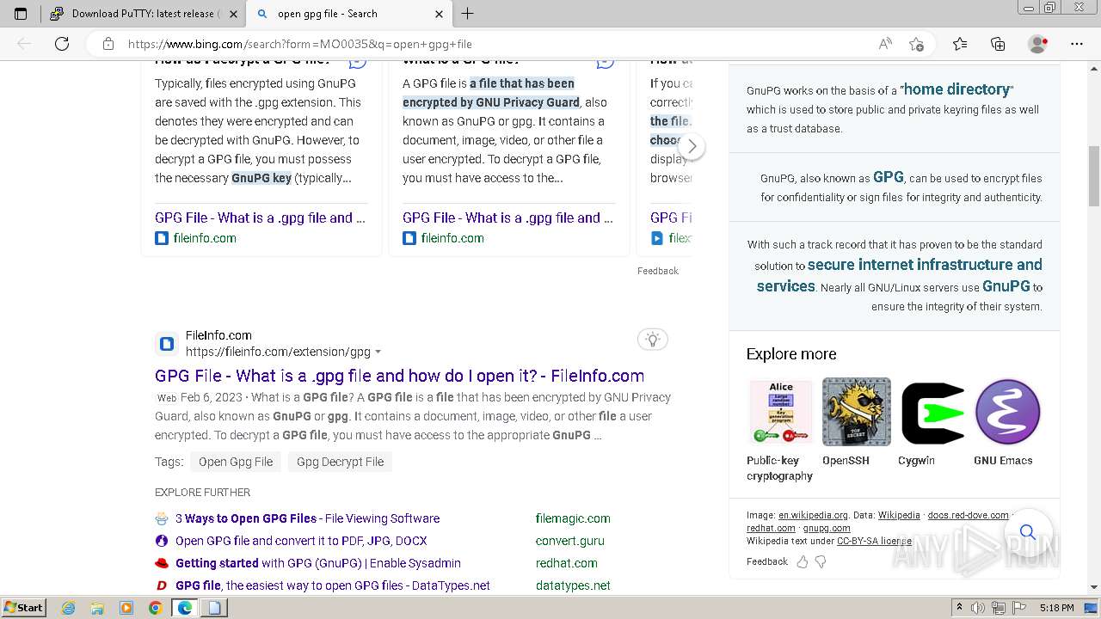The image size is (1101, 619).
Task: Close the Download PuTTY tab
Action: (233, 14)
